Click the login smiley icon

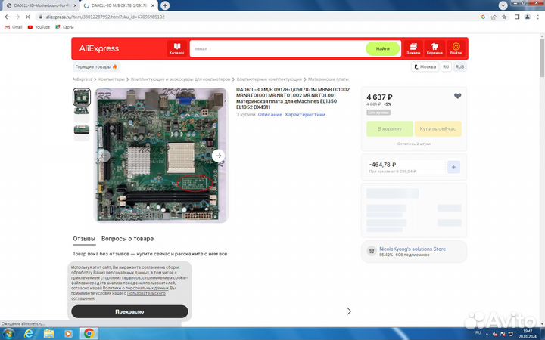456,48
